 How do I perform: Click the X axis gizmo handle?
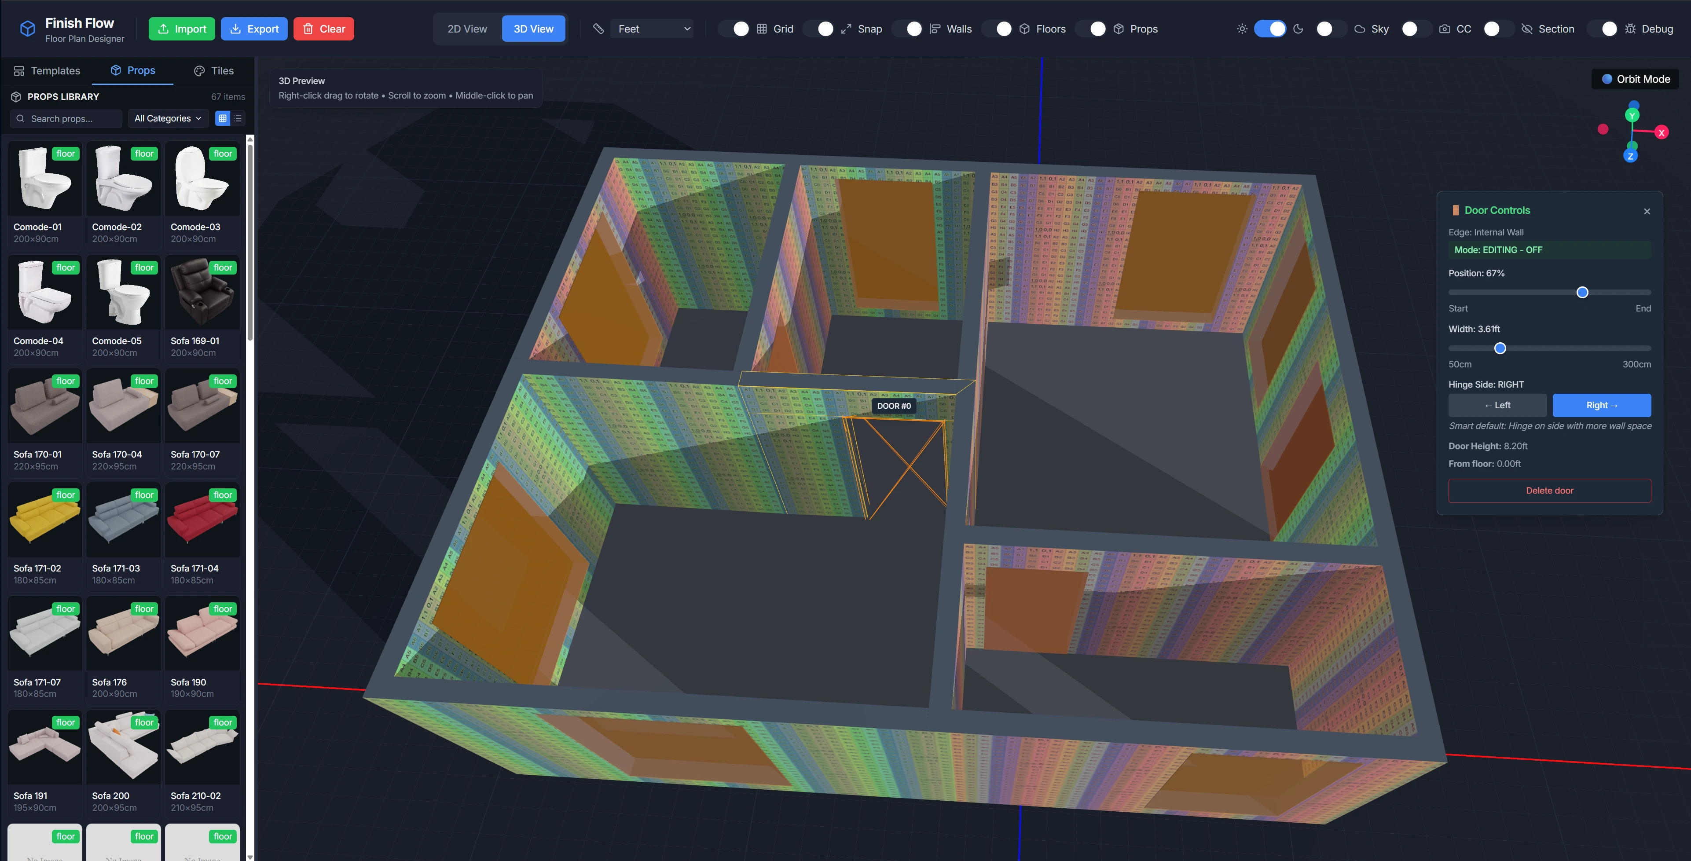coord(1662,132)
